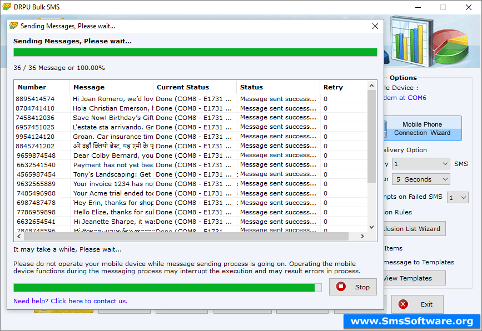Click the message list scroll up arrow

[x=371, y=86]
